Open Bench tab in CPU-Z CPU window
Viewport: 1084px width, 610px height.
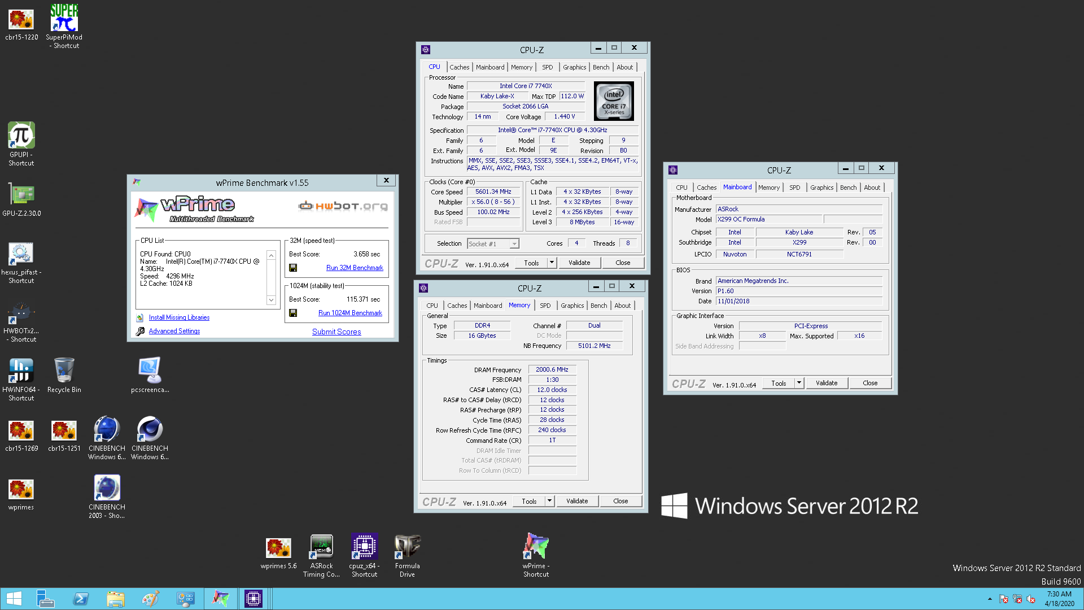[601, 67]
